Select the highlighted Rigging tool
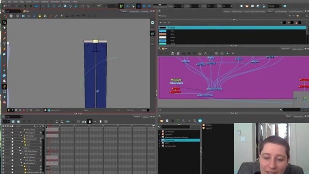This screenshot has width=309, height=174. pos(4,87)
